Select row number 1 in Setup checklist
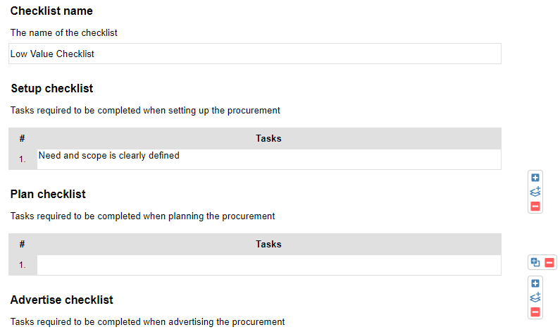560x332 pixels. (x=23, y=159)
